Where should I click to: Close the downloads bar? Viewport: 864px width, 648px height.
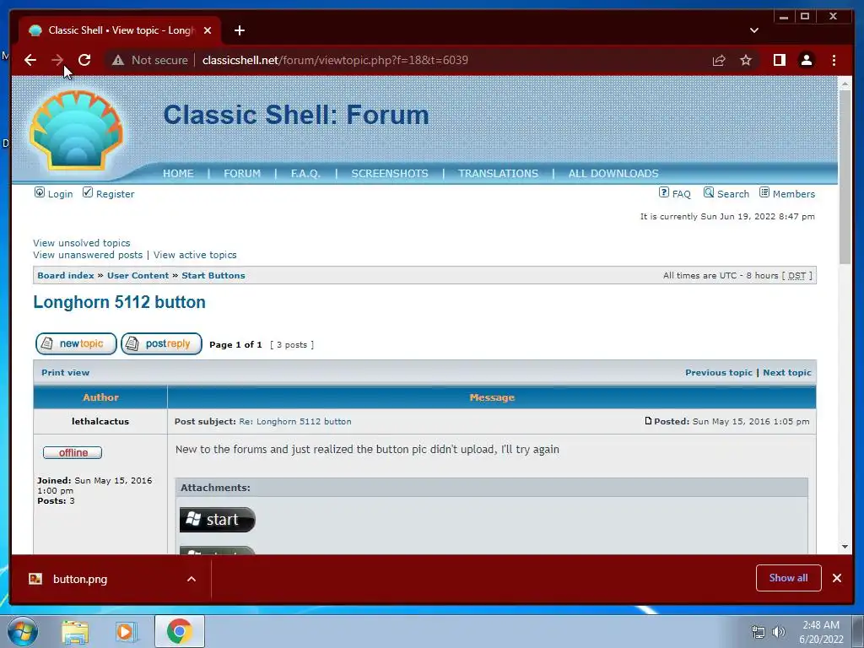pyautogui.click(x=837, y=578)
